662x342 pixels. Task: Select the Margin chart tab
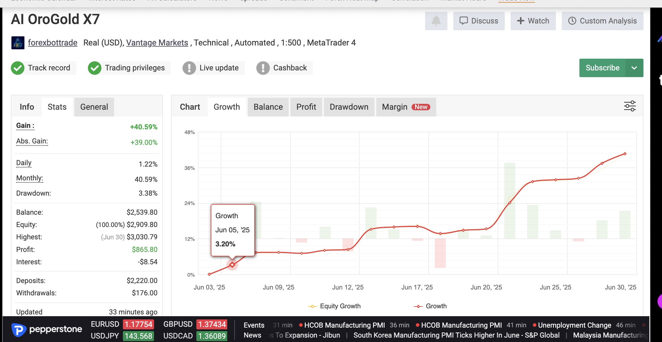pos(406,107)
